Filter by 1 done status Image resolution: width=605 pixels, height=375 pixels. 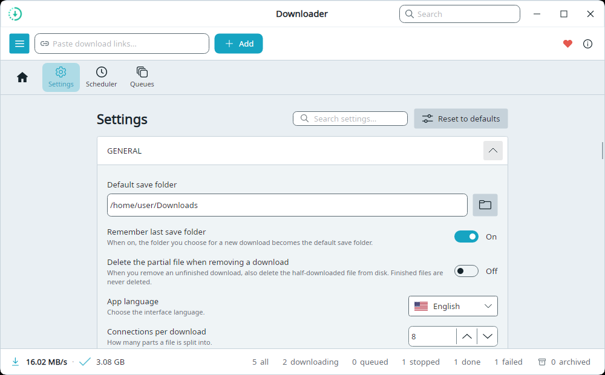pos(467,362)
